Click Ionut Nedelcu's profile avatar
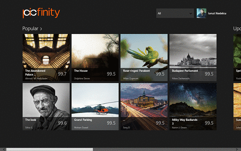The height and width of the screenshot is (151, 241). coord(201,13)
